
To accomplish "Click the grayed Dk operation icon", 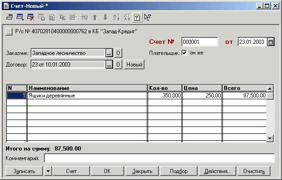I will (63, 17).
